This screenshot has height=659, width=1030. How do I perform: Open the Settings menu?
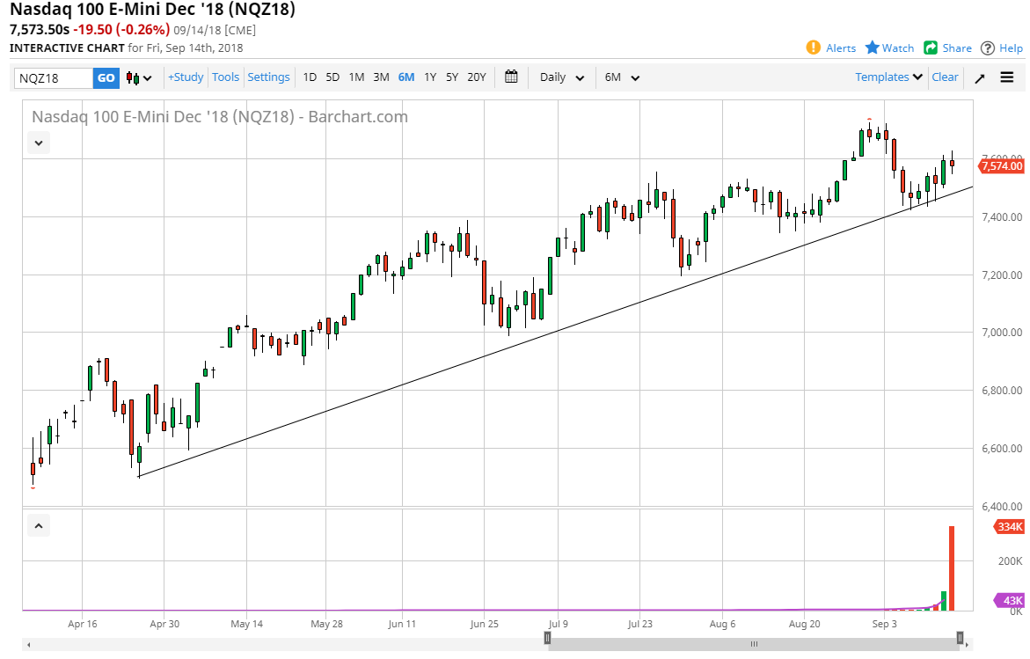(268, 77)
